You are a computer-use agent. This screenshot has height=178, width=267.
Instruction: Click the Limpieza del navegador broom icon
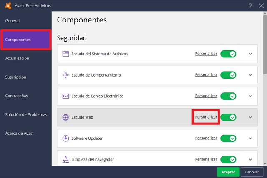[65, 160]
